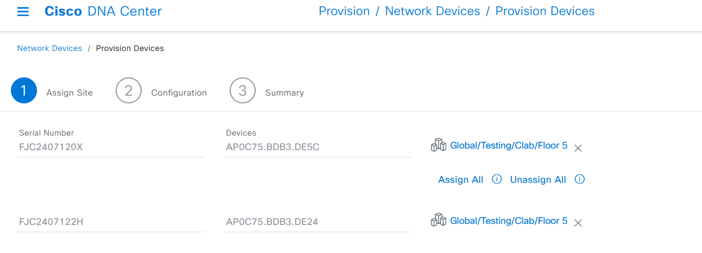This screenshot has height=253, width=702.
Task: Open Global/Testing/Clab/Floor 5 for first device
Action: (509, 145)
